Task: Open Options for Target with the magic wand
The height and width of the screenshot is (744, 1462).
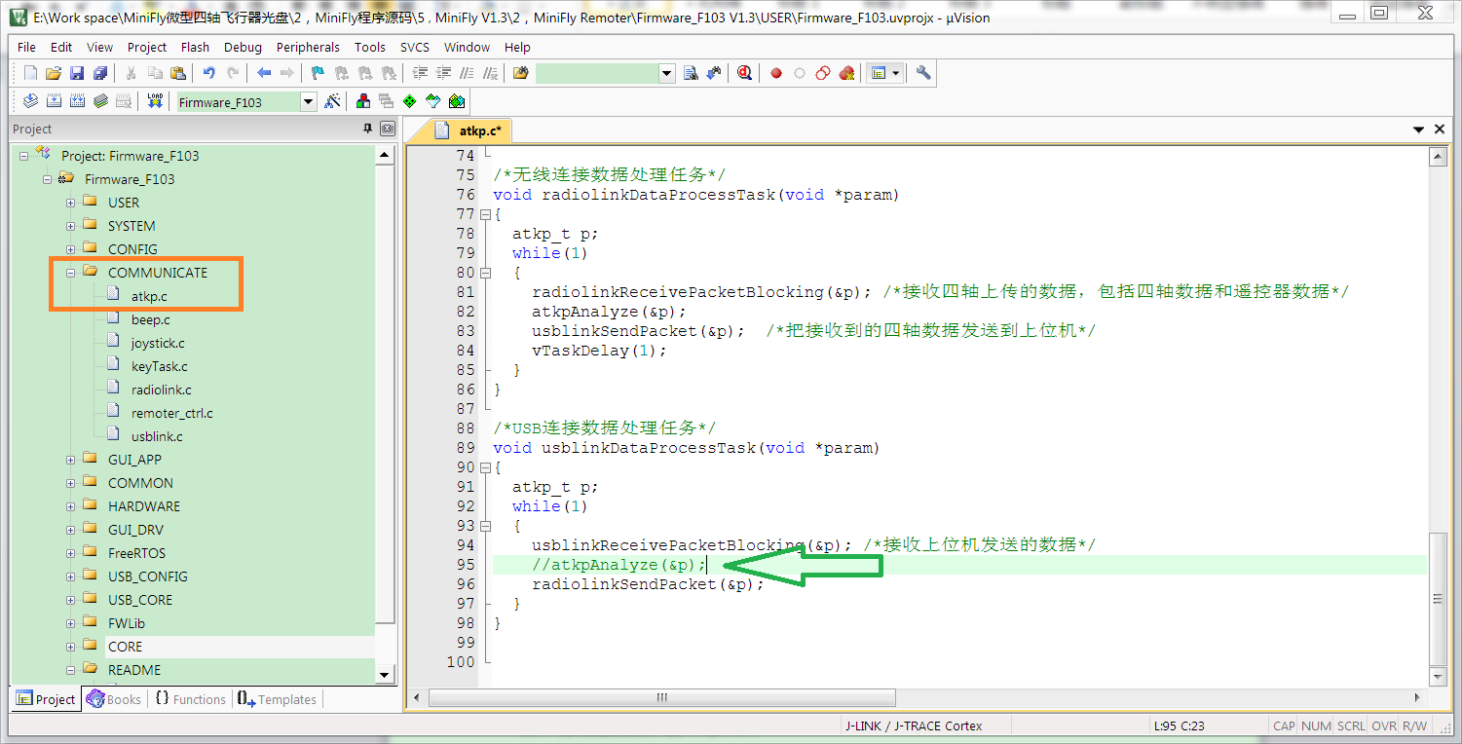Action: (332, 101)
